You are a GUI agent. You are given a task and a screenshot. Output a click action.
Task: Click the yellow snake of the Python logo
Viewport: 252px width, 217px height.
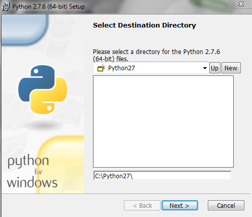pyautogui.click(x=49, y=96)
